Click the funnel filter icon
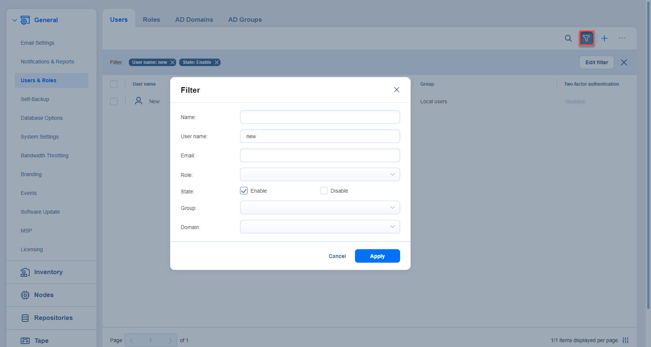This screenshot has height=347, width=651. (x=586, y=38)
